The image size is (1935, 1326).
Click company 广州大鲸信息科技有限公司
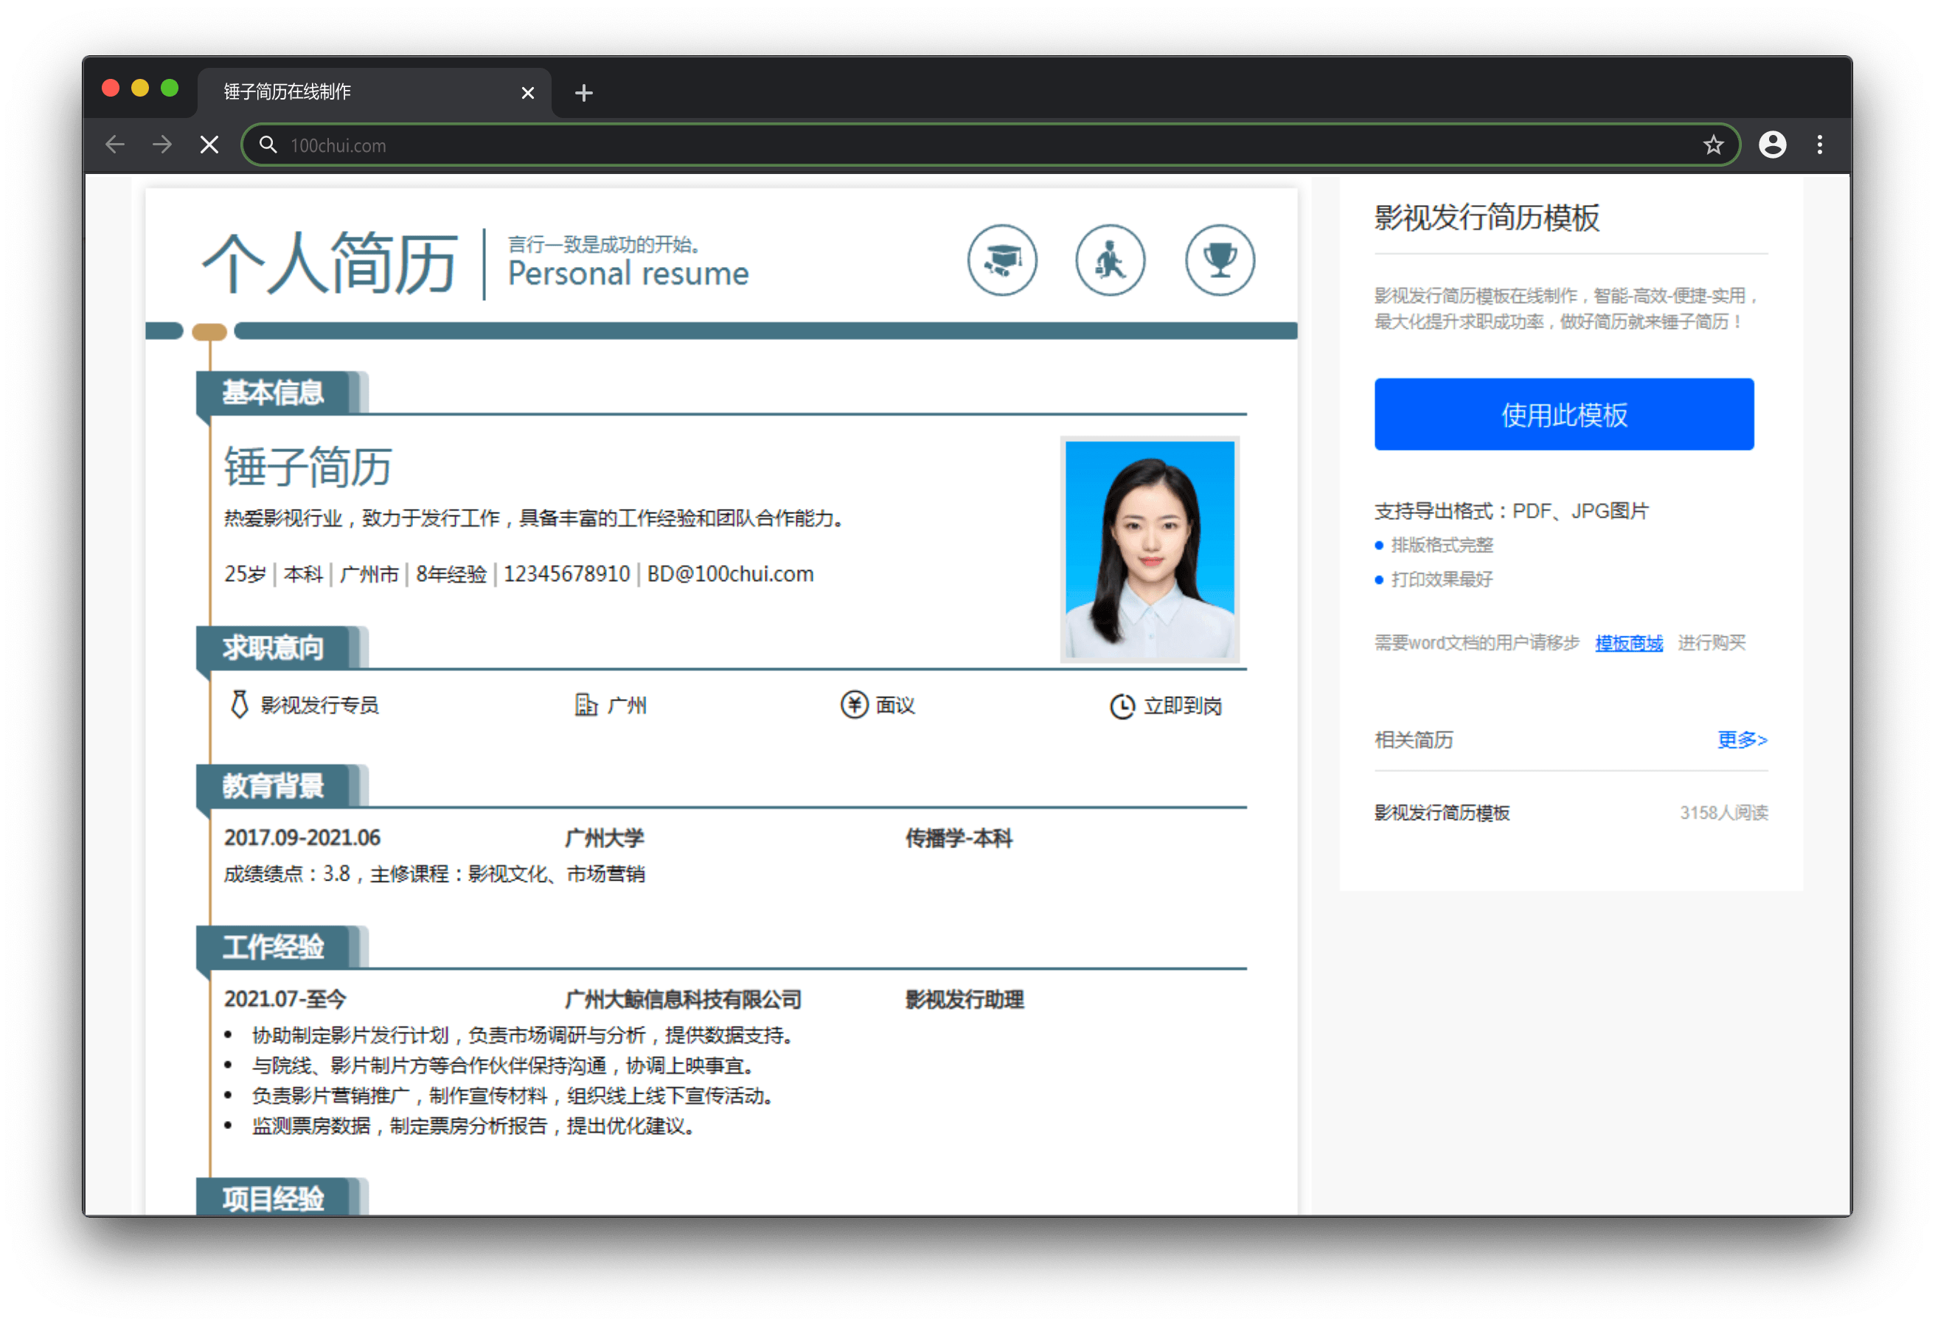point(683,999)
